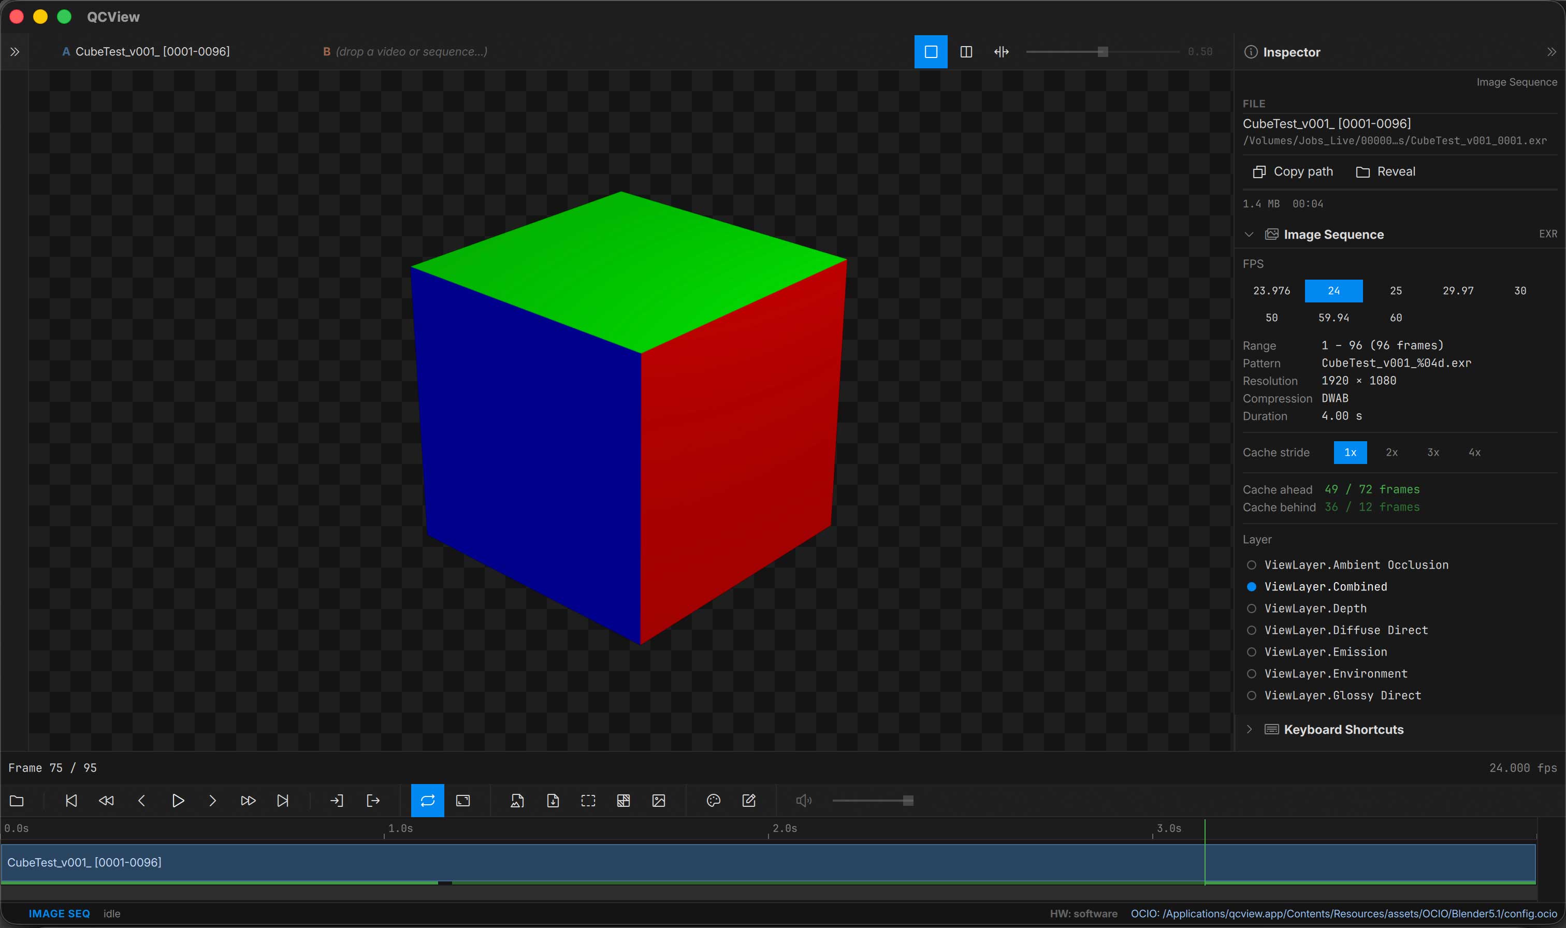Select ViewLayer.Emission layer

(x=1317, y=651)
